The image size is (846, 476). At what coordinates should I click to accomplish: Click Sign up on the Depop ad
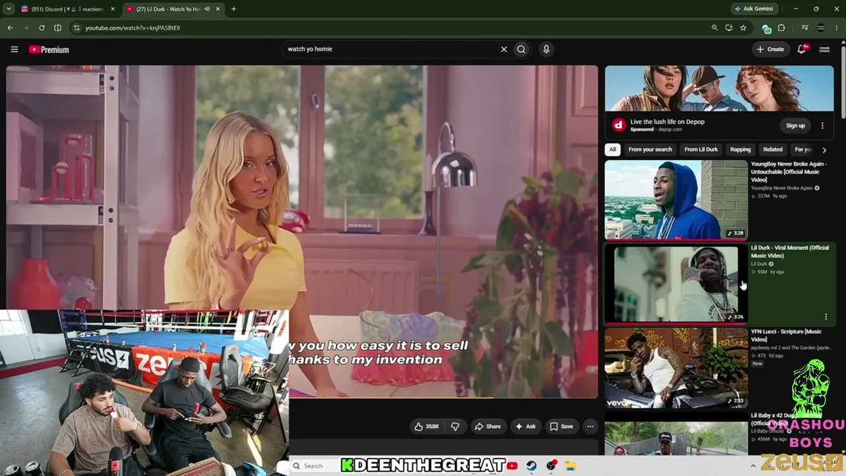click(796, 126)
